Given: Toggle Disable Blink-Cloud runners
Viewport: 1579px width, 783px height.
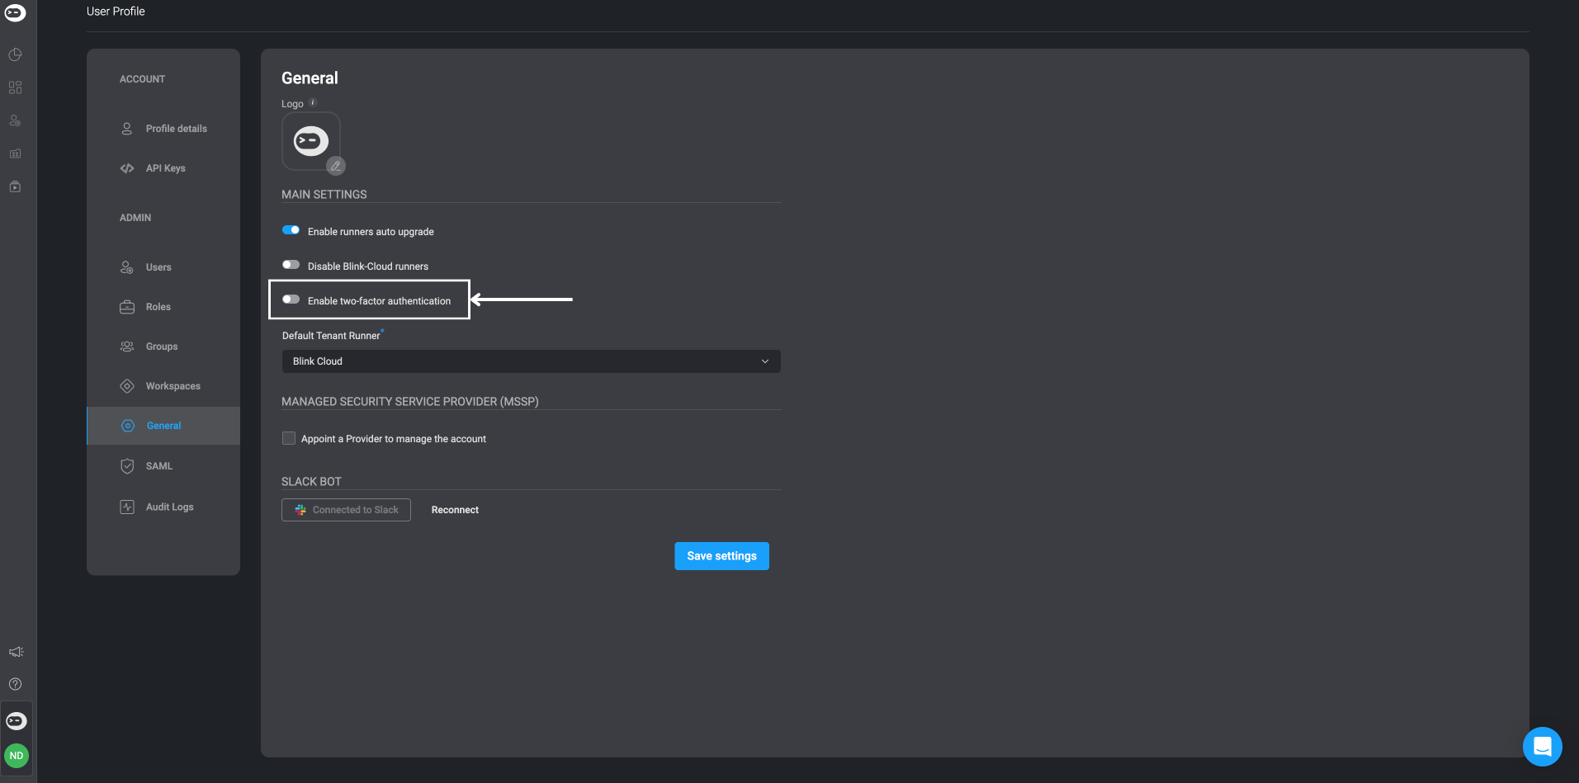Looking at the screenshot, I should click(291, 265).
